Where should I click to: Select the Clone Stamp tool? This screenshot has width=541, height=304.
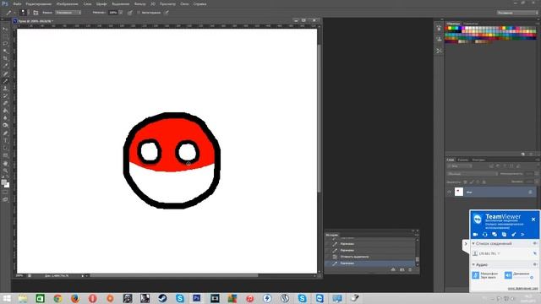[x=5, y=89]
